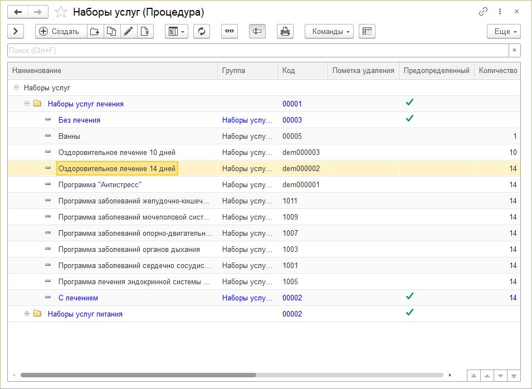The image size is (532, 389).
Task: Add page to favorites with star icon
Action: point(62,12)
